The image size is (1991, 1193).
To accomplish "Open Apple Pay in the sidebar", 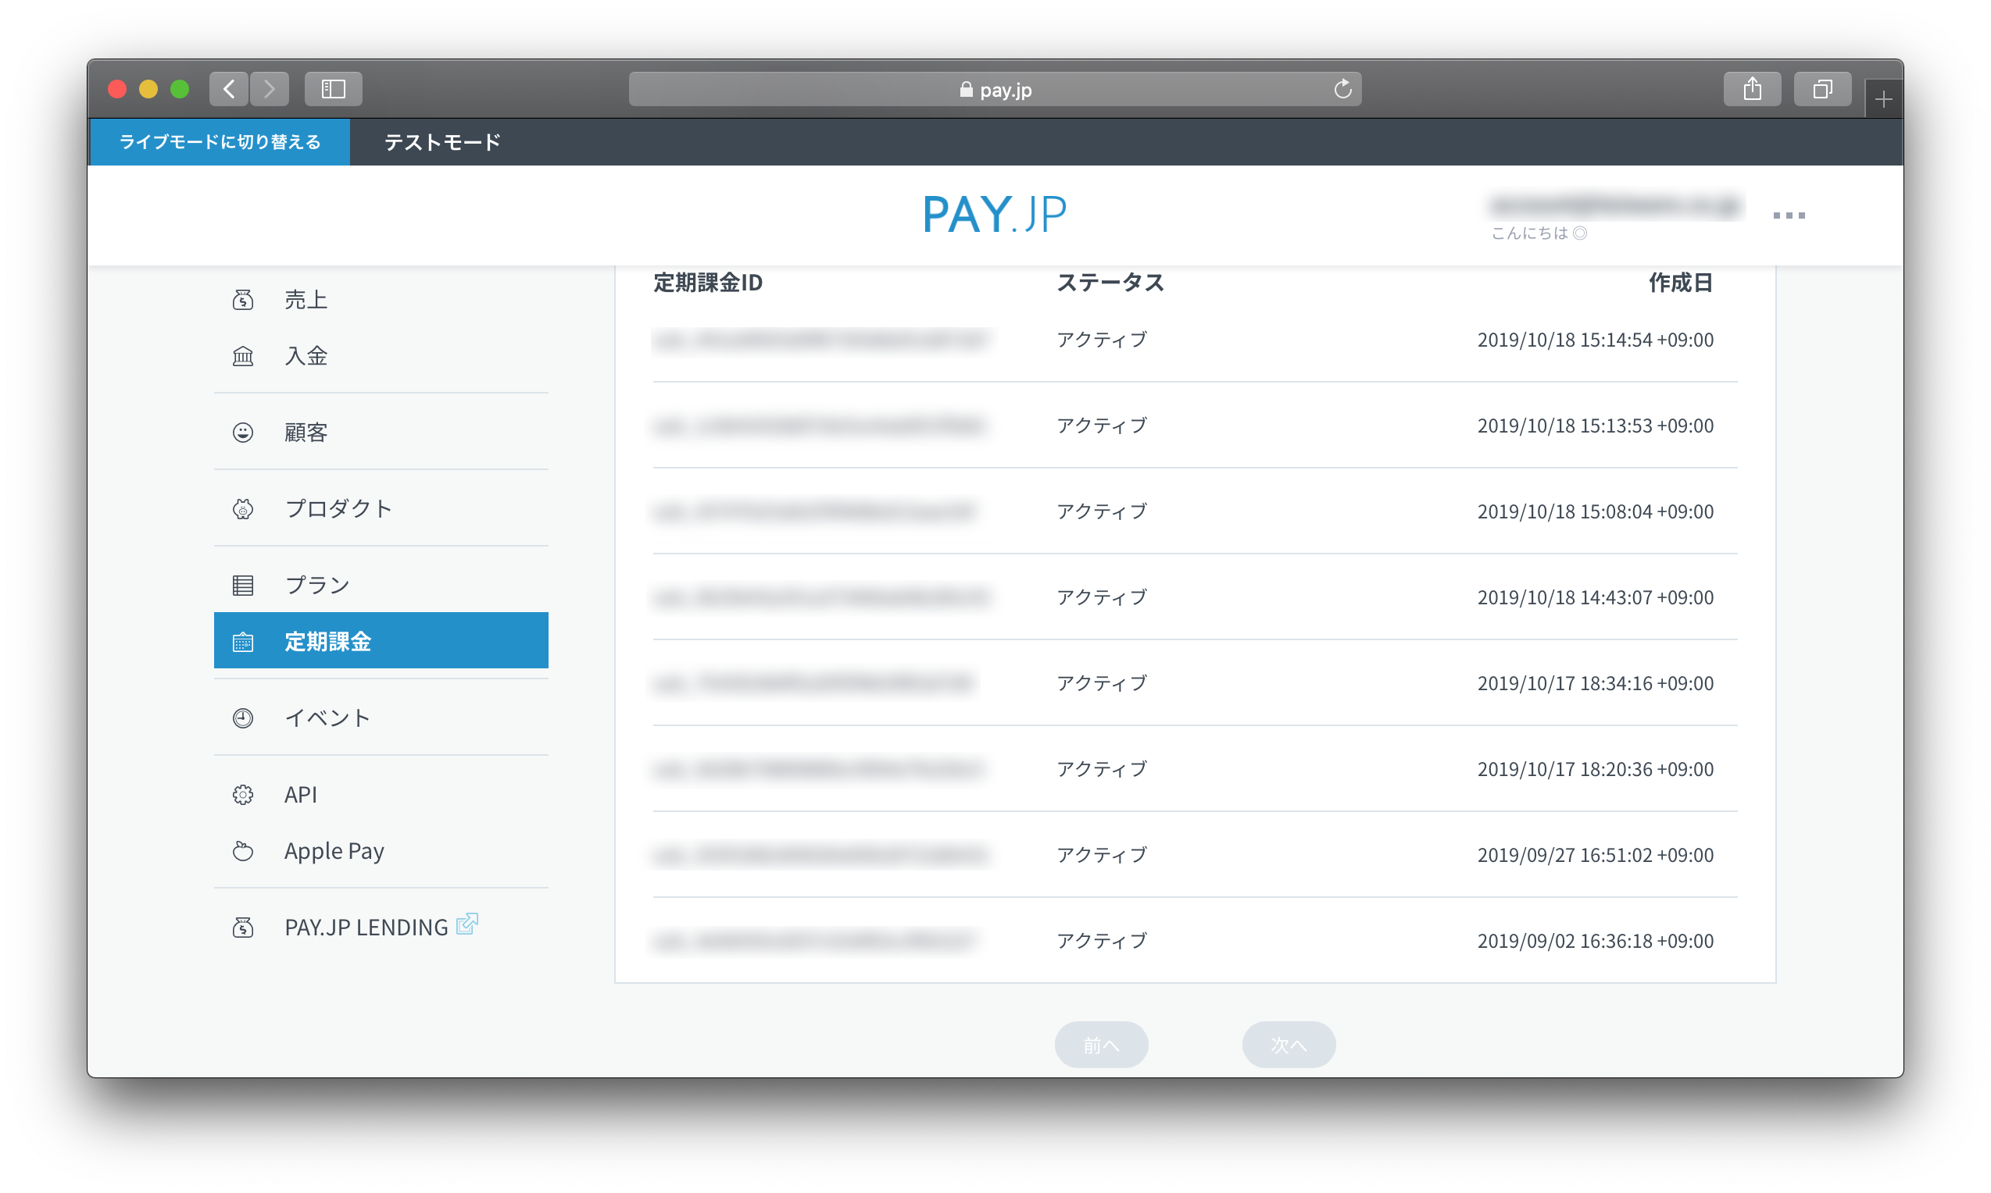I will point(381,850).
